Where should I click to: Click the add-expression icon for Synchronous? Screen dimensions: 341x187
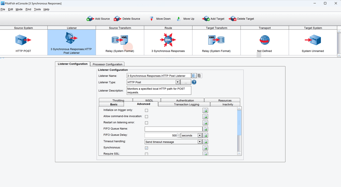205,148
